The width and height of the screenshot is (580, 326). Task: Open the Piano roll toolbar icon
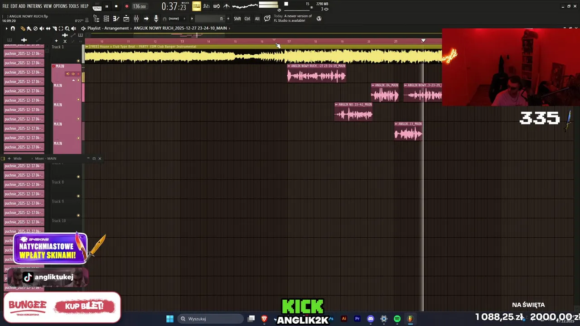116,19
